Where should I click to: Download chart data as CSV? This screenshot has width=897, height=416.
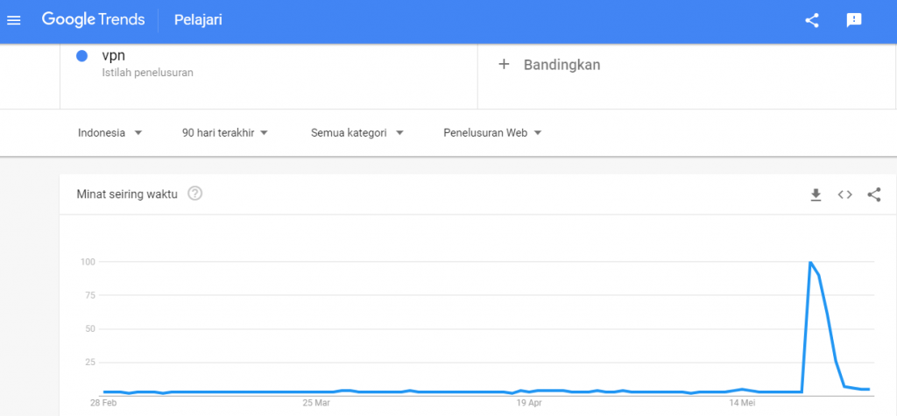(816, 194)
